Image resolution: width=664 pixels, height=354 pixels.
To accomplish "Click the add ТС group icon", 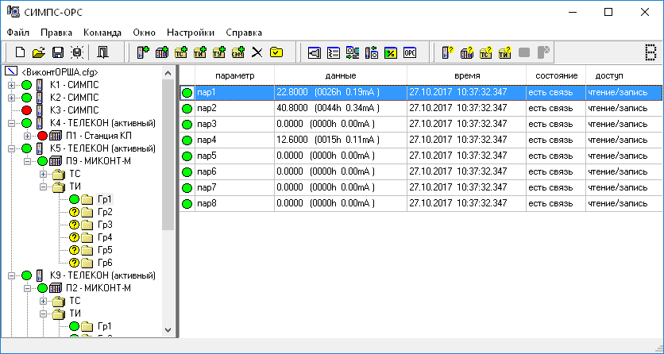I will coord(181,53).
